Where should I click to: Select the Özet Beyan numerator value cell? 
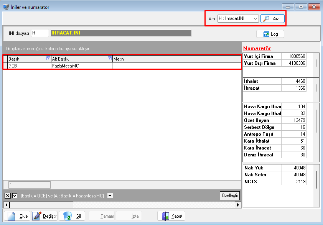294,120
